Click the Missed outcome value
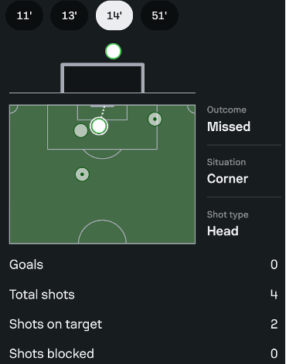 [x=229, y=126]
